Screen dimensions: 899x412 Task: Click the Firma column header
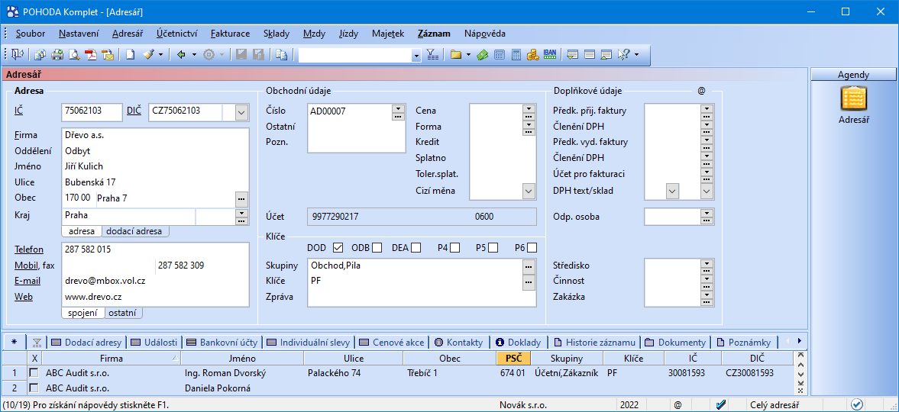(112, 359)
